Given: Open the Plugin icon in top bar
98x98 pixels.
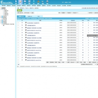Looking at the screenshot, I should pyautogui.click(x=38, y=2).
